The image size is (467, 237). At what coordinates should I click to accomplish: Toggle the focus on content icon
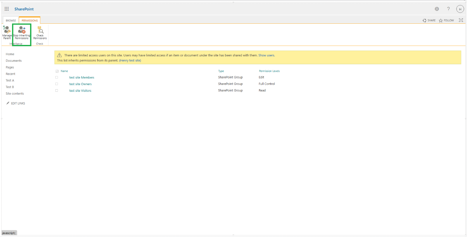click(x=461, y=20)
